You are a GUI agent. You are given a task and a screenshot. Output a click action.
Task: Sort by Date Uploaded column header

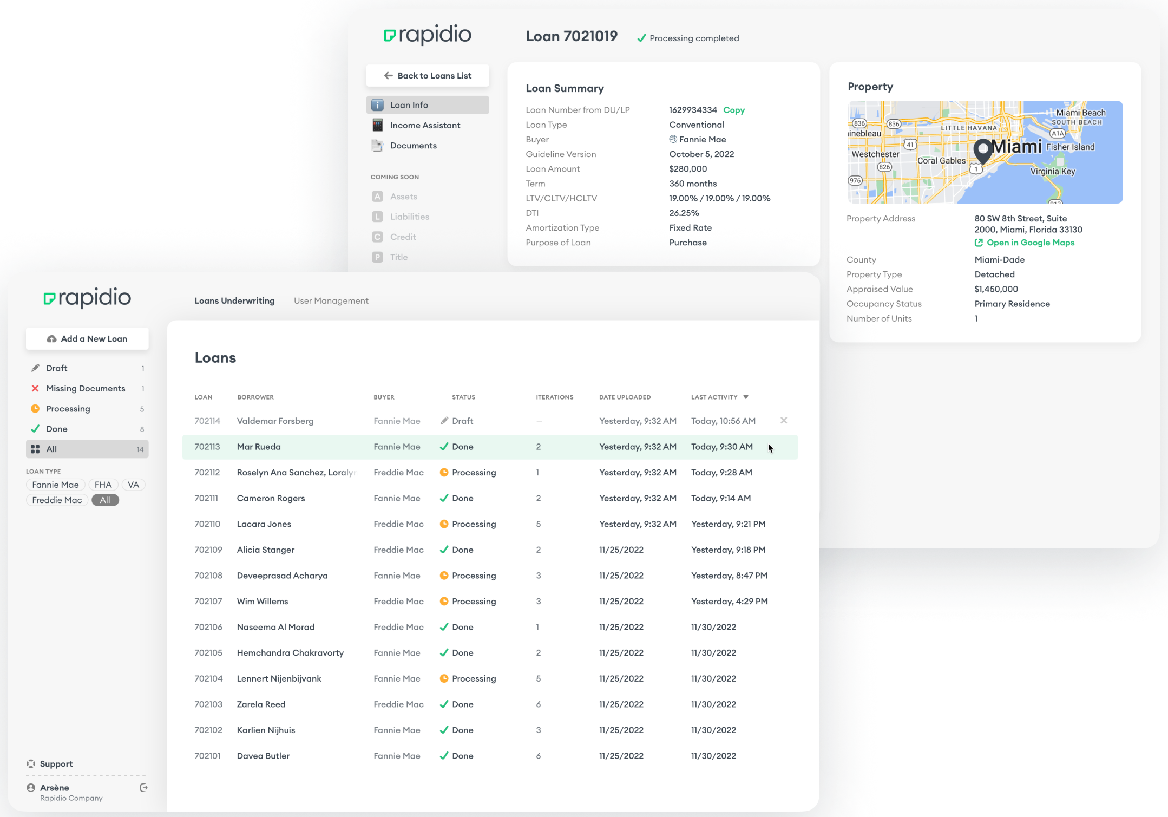[625, 397]
